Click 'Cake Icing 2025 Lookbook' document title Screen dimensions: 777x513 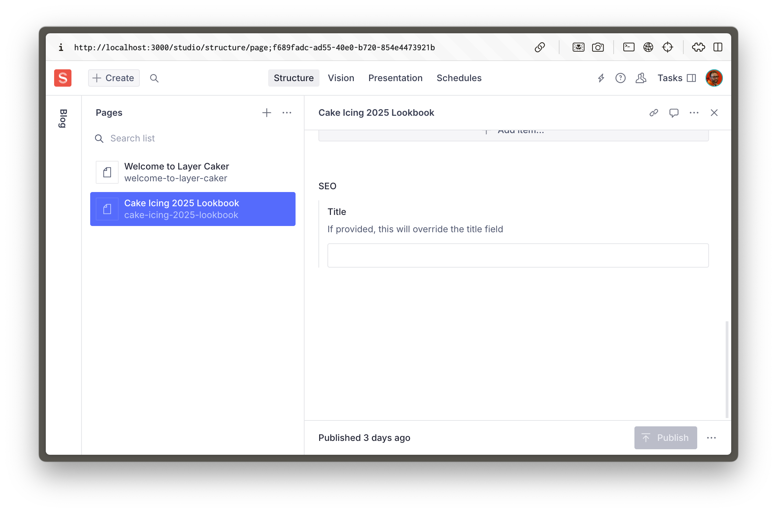[376, 113]
